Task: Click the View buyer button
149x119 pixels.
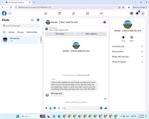Action: click(60, 34)
